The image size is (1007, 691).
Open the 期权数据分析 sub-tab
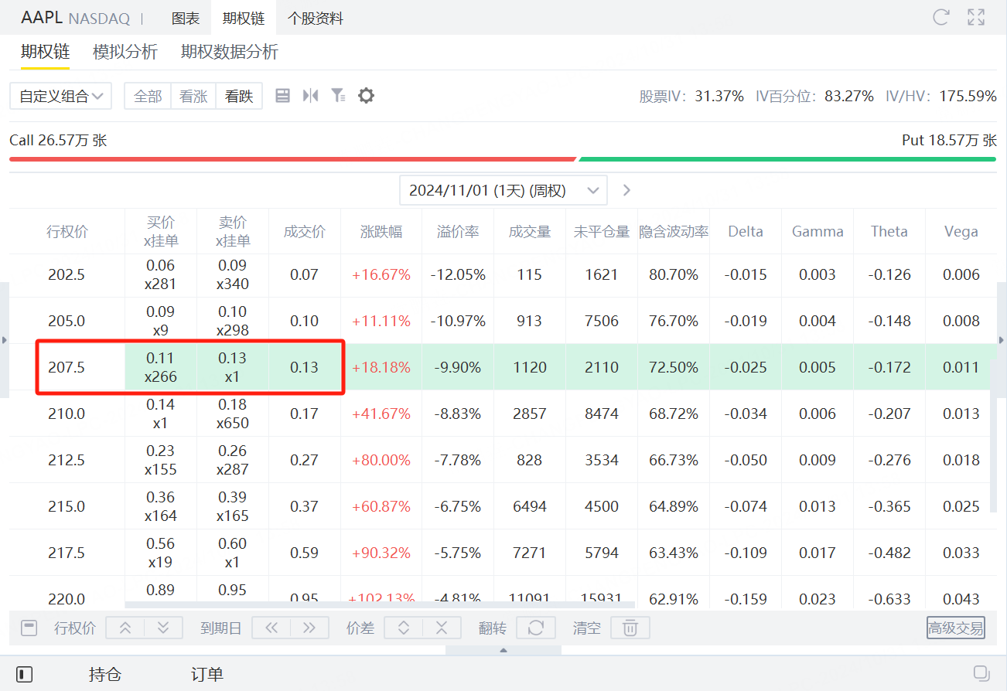coord(230,52)
